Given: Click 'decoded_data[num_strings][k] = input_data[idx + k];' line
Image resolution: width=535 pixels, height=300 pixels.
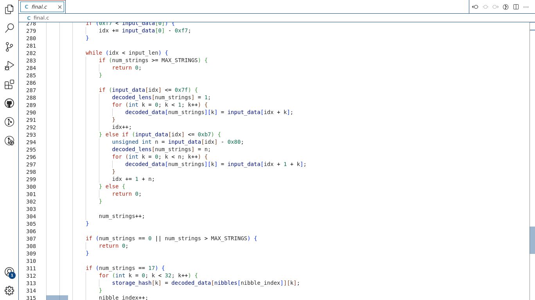Looking at the screenshot, I should [x=209, y=112].
